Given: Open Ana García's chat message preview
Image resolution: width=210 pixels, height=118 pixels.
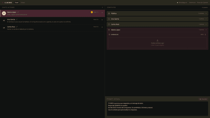Looking at the screenshot, I should coord(39,22).
